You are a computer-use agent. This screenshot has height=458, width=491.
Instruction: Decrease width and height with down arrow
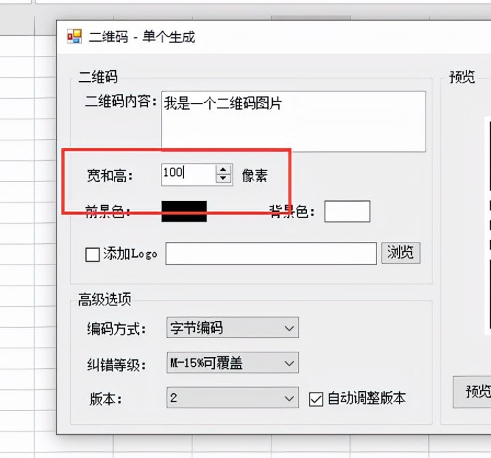[x=223, y=179]
